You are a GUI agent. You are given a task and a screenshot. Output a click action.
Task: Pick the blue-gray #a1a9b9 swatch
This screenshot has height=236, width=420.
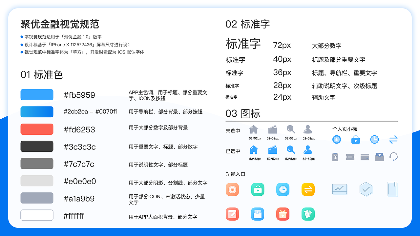pyautogui.click(x=37, y=198)
